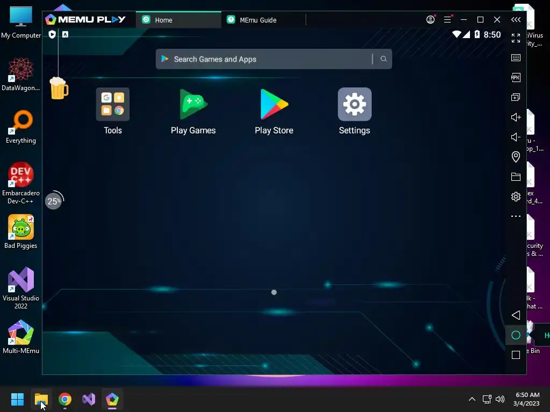Click the MEmu taskbar icon

pos(112,399)
